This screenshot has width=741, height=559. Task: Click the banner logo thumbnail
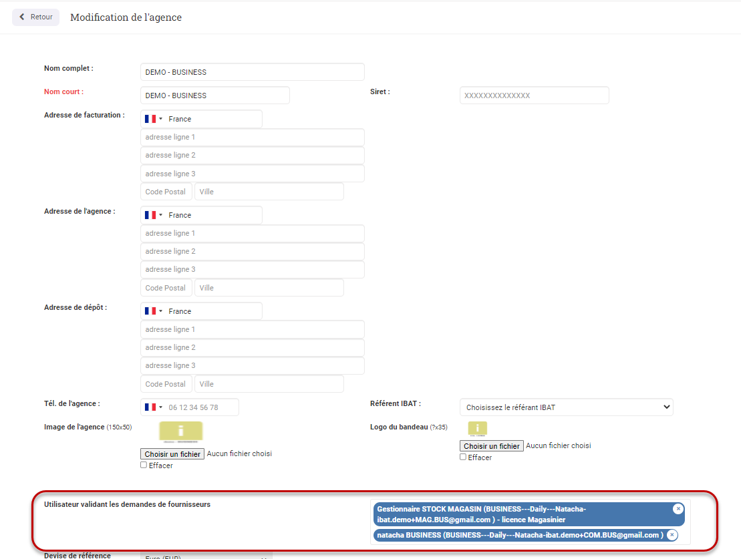coord(477,429)
